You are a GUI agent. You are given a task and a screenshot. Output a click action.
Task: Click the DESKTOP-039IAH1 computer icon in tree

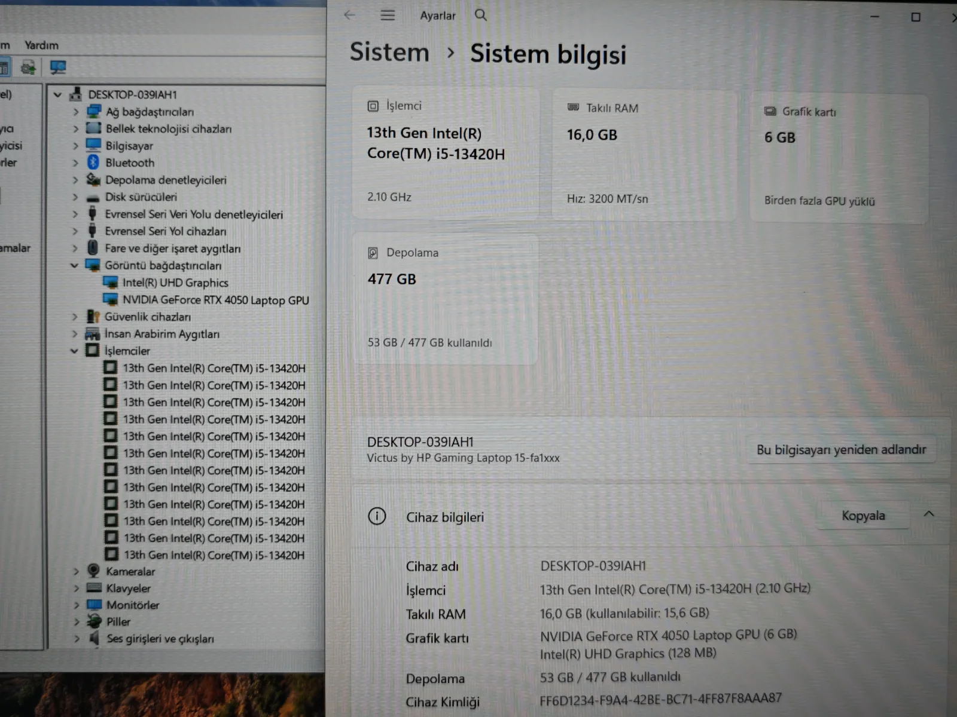(76, 94)
